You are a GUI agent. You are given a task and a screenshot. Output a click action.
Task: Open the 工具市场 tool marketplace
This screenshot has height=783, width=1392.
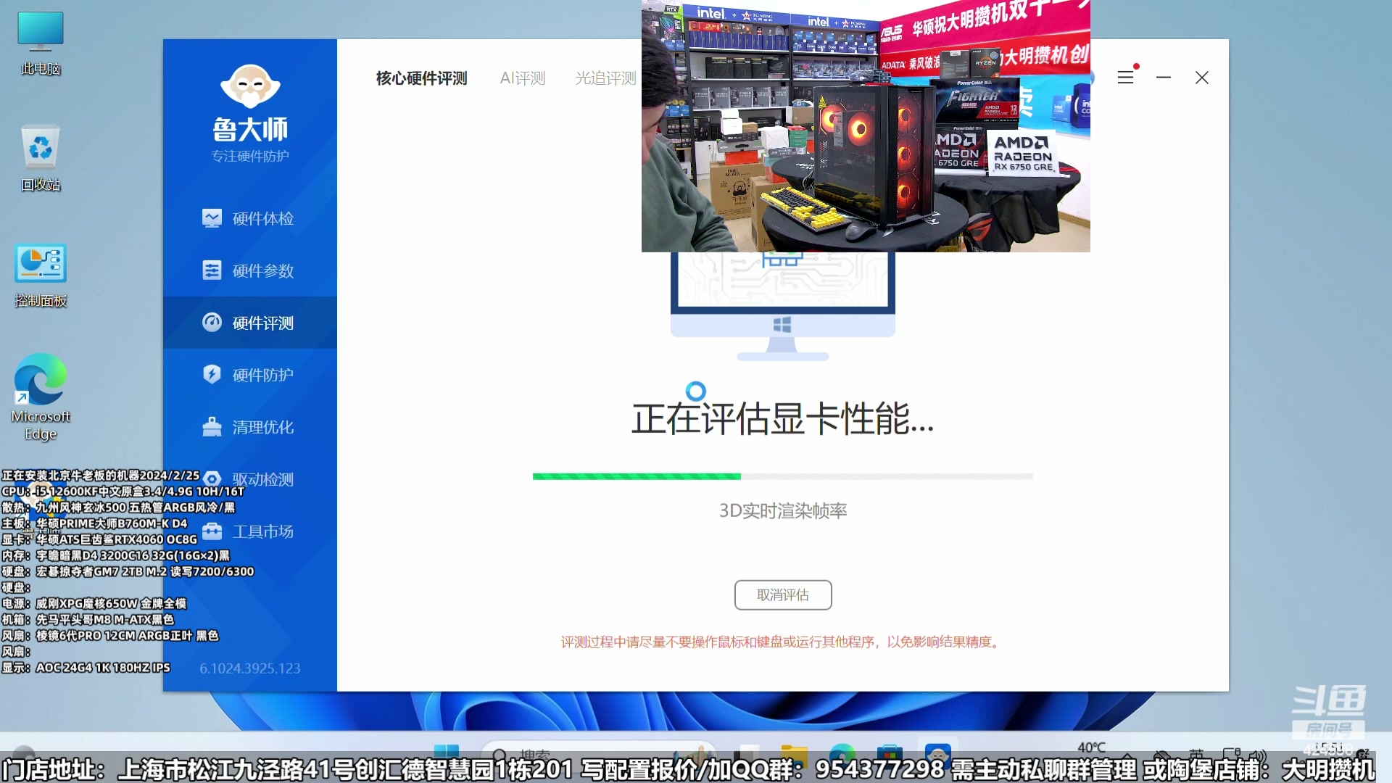(x=249, y=531)
